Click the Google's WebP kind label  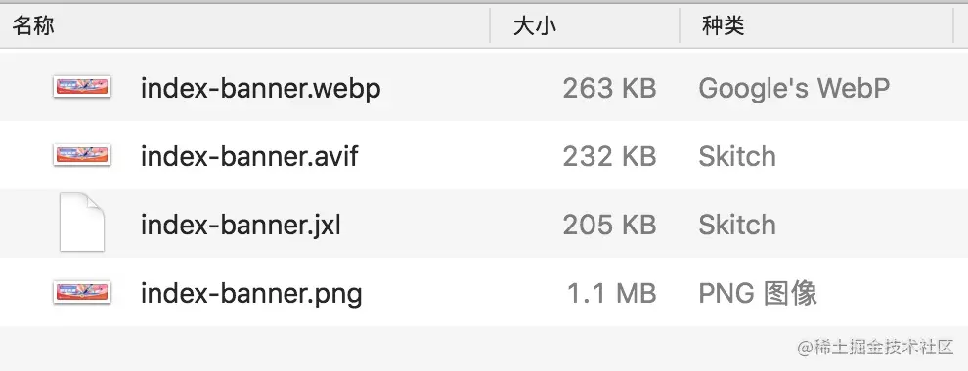pos(794,89)
